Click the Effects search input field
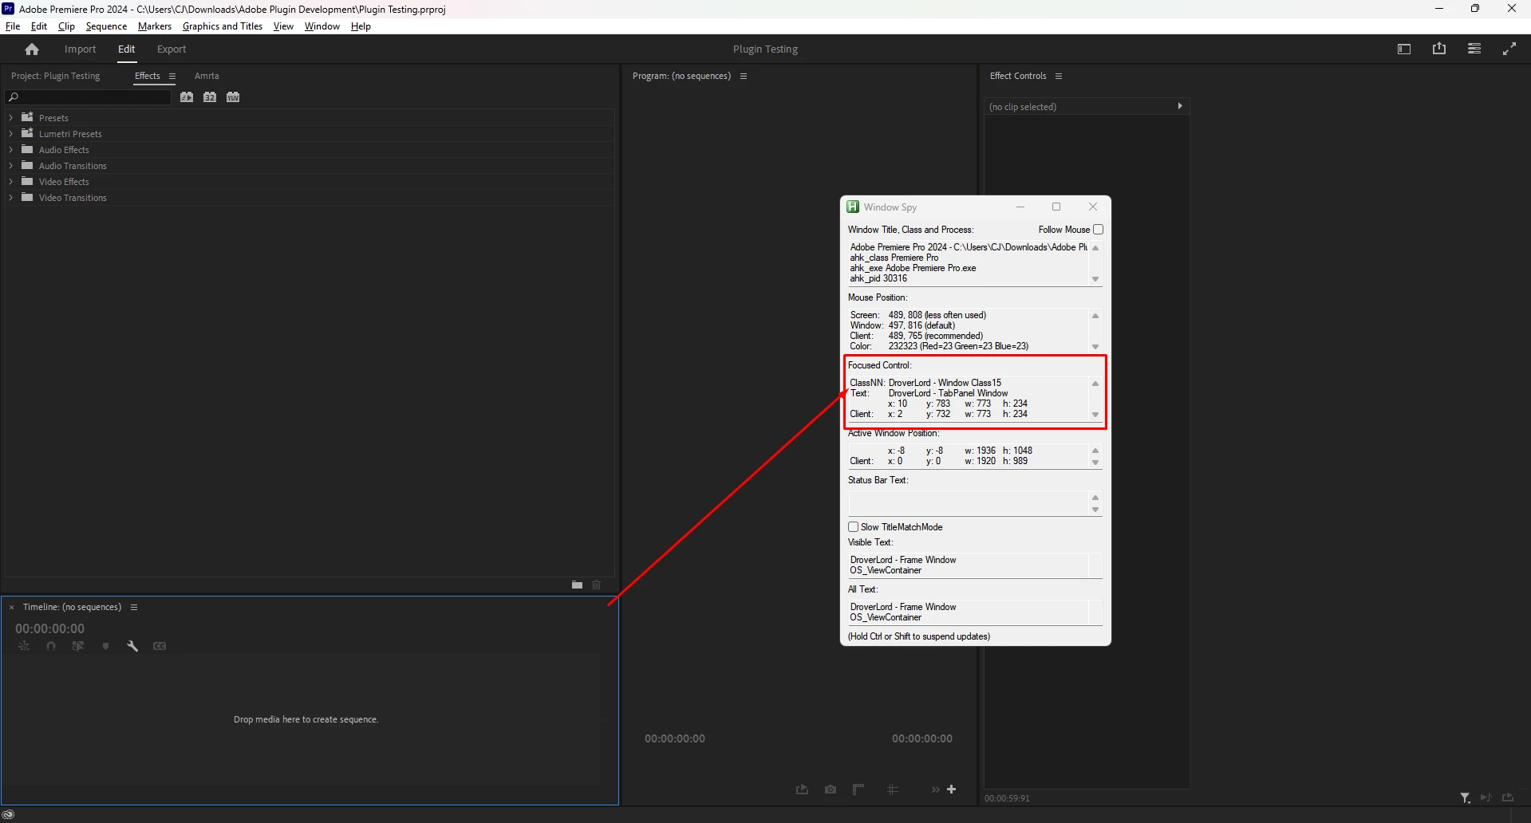Screen dimensions: 1531x823 tap(89, 97)
